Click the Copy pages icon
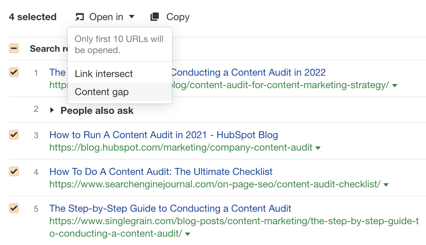426x245 pixels. click(x=154, y=16)
